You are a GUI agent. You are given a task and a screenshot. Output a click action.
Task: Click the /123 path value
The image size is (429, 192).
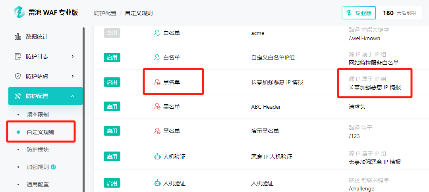(354, 136)
